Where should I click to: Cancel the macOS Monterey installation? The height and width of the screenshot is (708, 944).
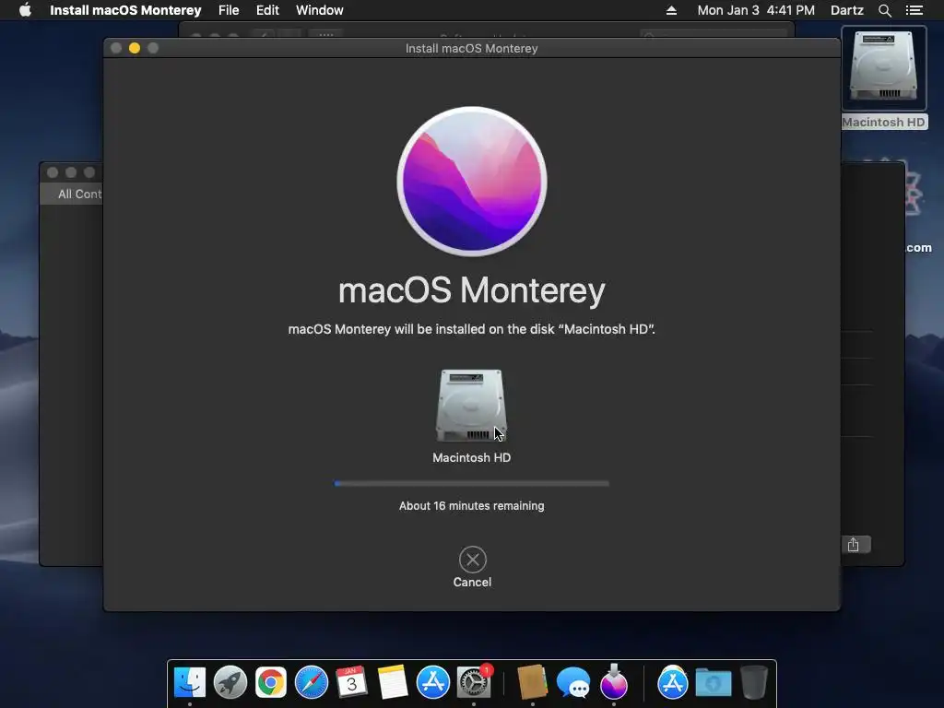(x=473, y=560)
